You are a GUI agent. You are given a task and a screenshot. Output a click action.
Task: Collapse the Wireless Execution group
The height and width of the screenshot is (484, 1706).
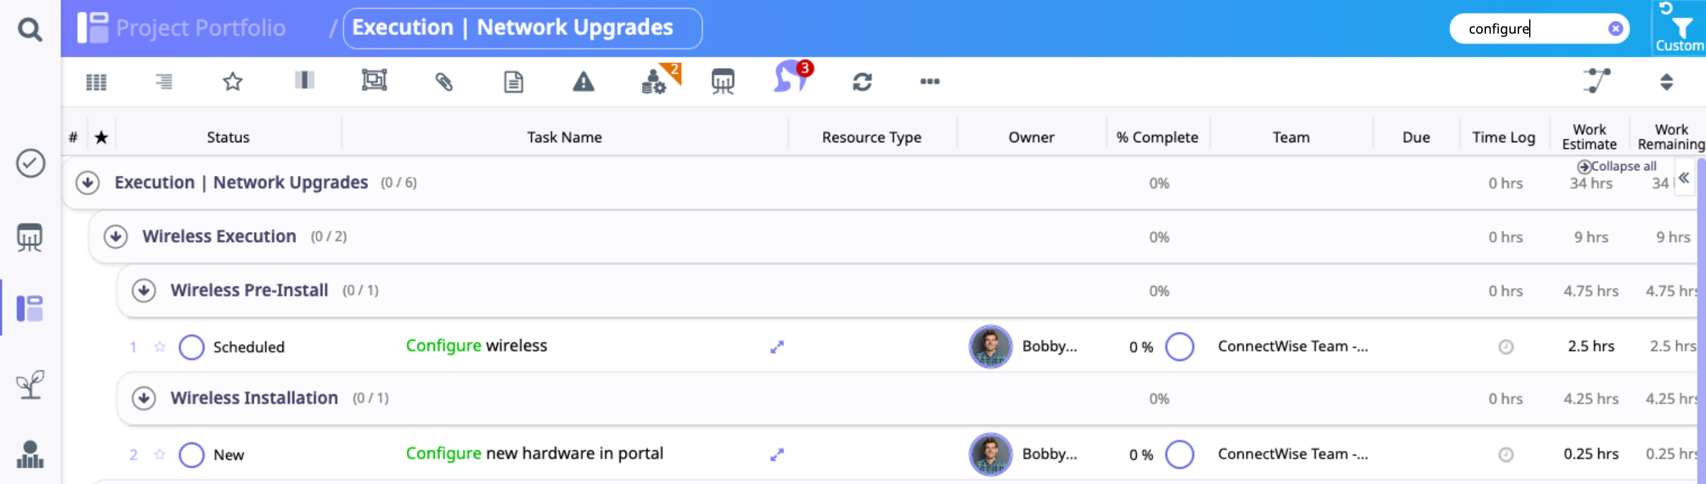116,237
